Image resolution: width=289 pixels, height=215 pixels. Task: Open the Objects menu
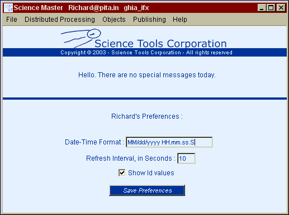click(x=114, y=20)
